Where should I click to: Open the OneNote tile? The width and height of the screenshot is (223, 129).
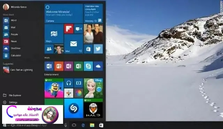pyautogui.click(x=69, y=66)
